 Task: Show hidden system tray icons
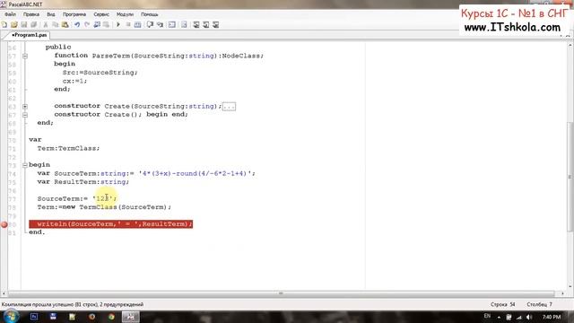(x=499, y=317)
